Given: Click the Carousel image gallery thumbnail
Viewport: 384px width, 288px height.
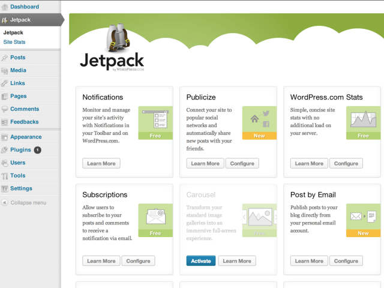Looking at the screenshot, I should 259,220.
